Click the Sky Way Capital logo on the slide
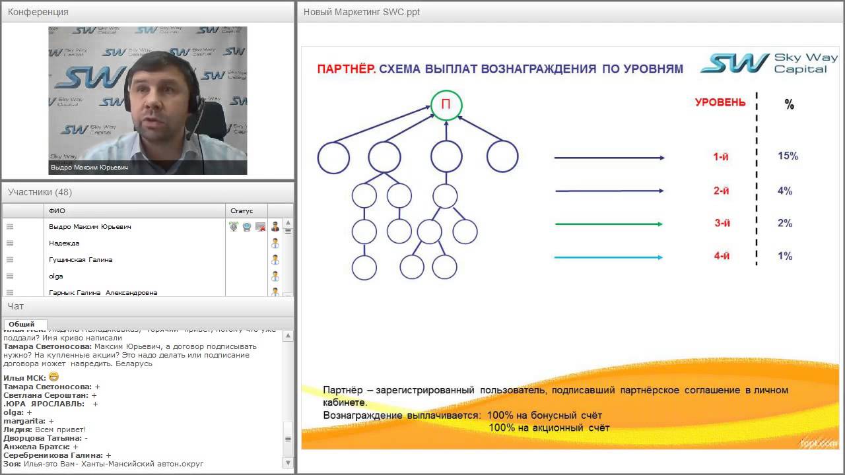 tap(768, 63)
